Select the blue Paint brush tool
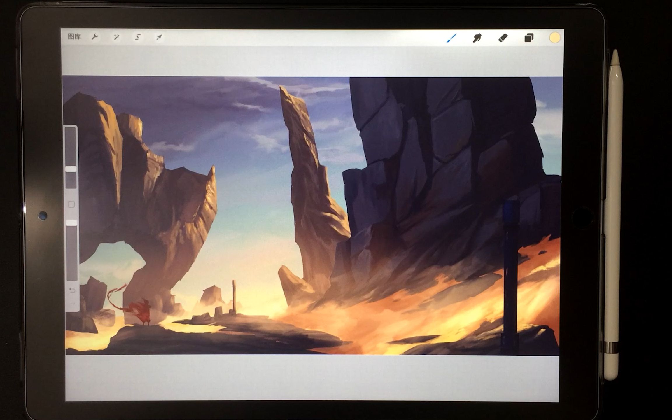Image resolution: width=672 pixels, height=420 pixels. point(452,38)
